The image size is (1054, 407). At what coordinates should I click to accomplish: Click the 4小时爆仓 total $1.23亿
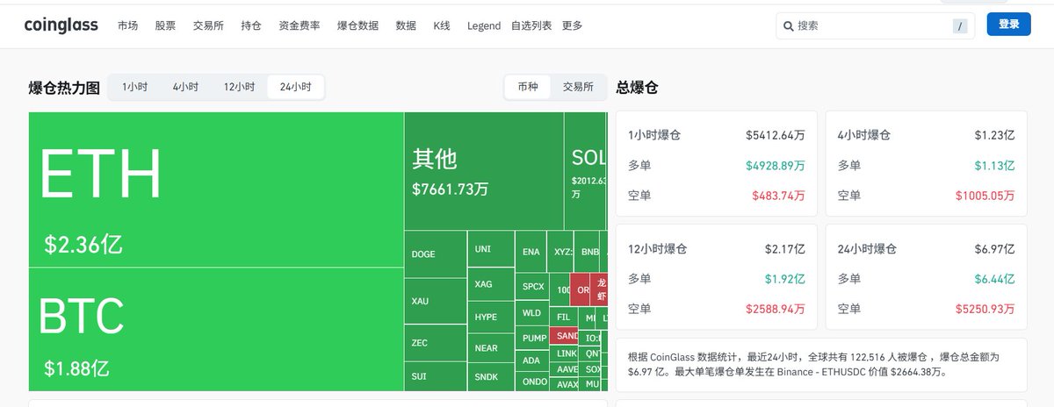pos(994,135)
